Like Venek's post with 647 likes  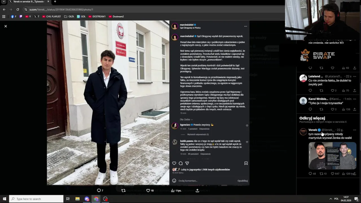click(335, 174)
